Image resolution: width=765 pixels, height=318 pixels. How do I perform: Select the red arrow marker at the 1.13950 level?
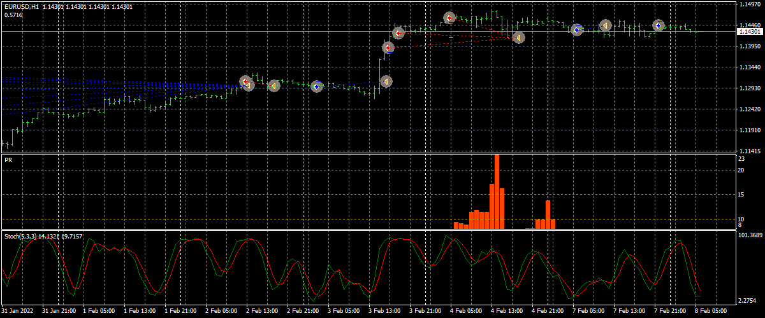[x=388, y=48]
